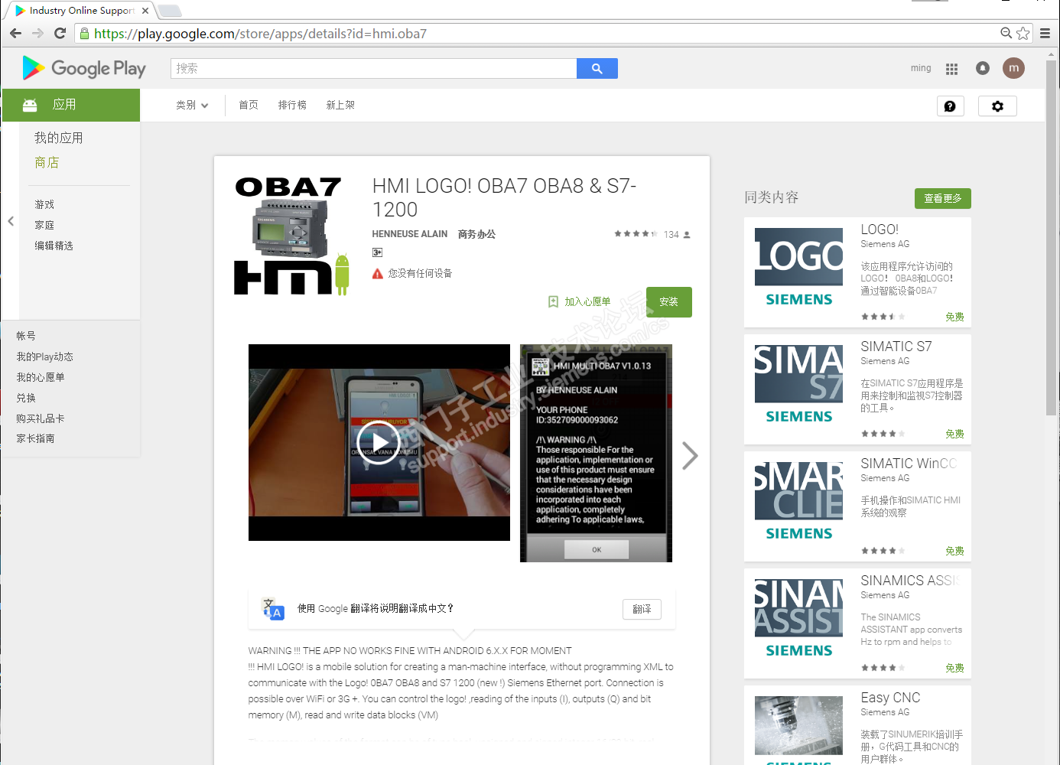Open the settings gear button
Viewport: 1060px width, 765px height.
click(x=998, y=106)
